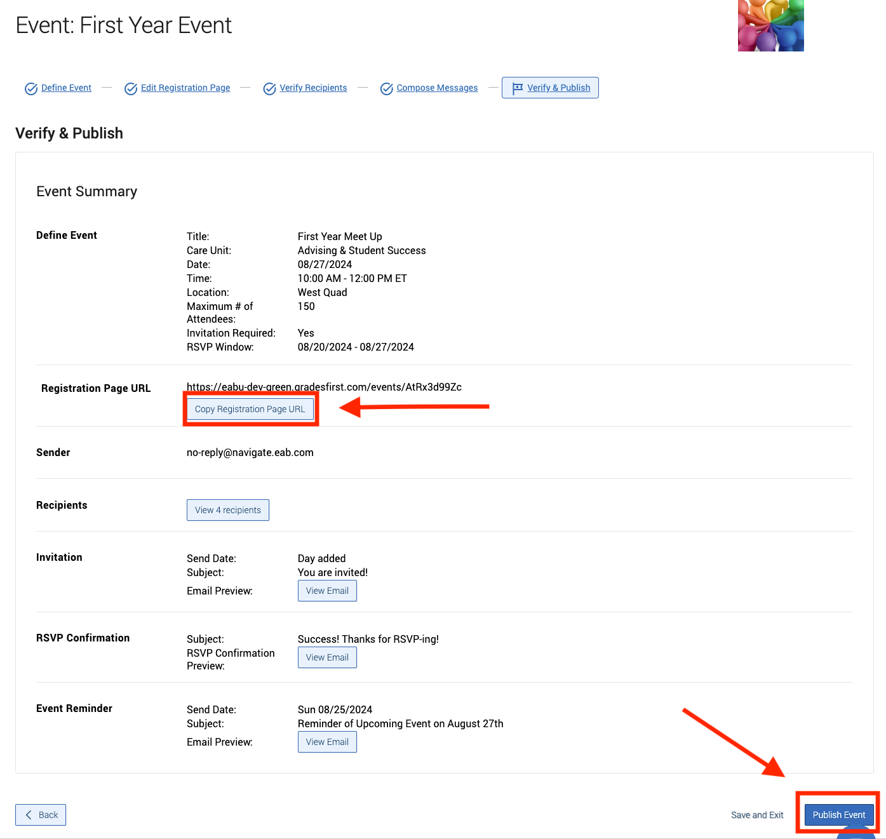Click the Verify & Publish section heading

pyautogui.click(x=69, y=133)
